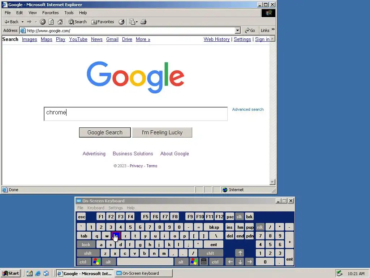Click the application menu key on keyboard

point(204,262)
